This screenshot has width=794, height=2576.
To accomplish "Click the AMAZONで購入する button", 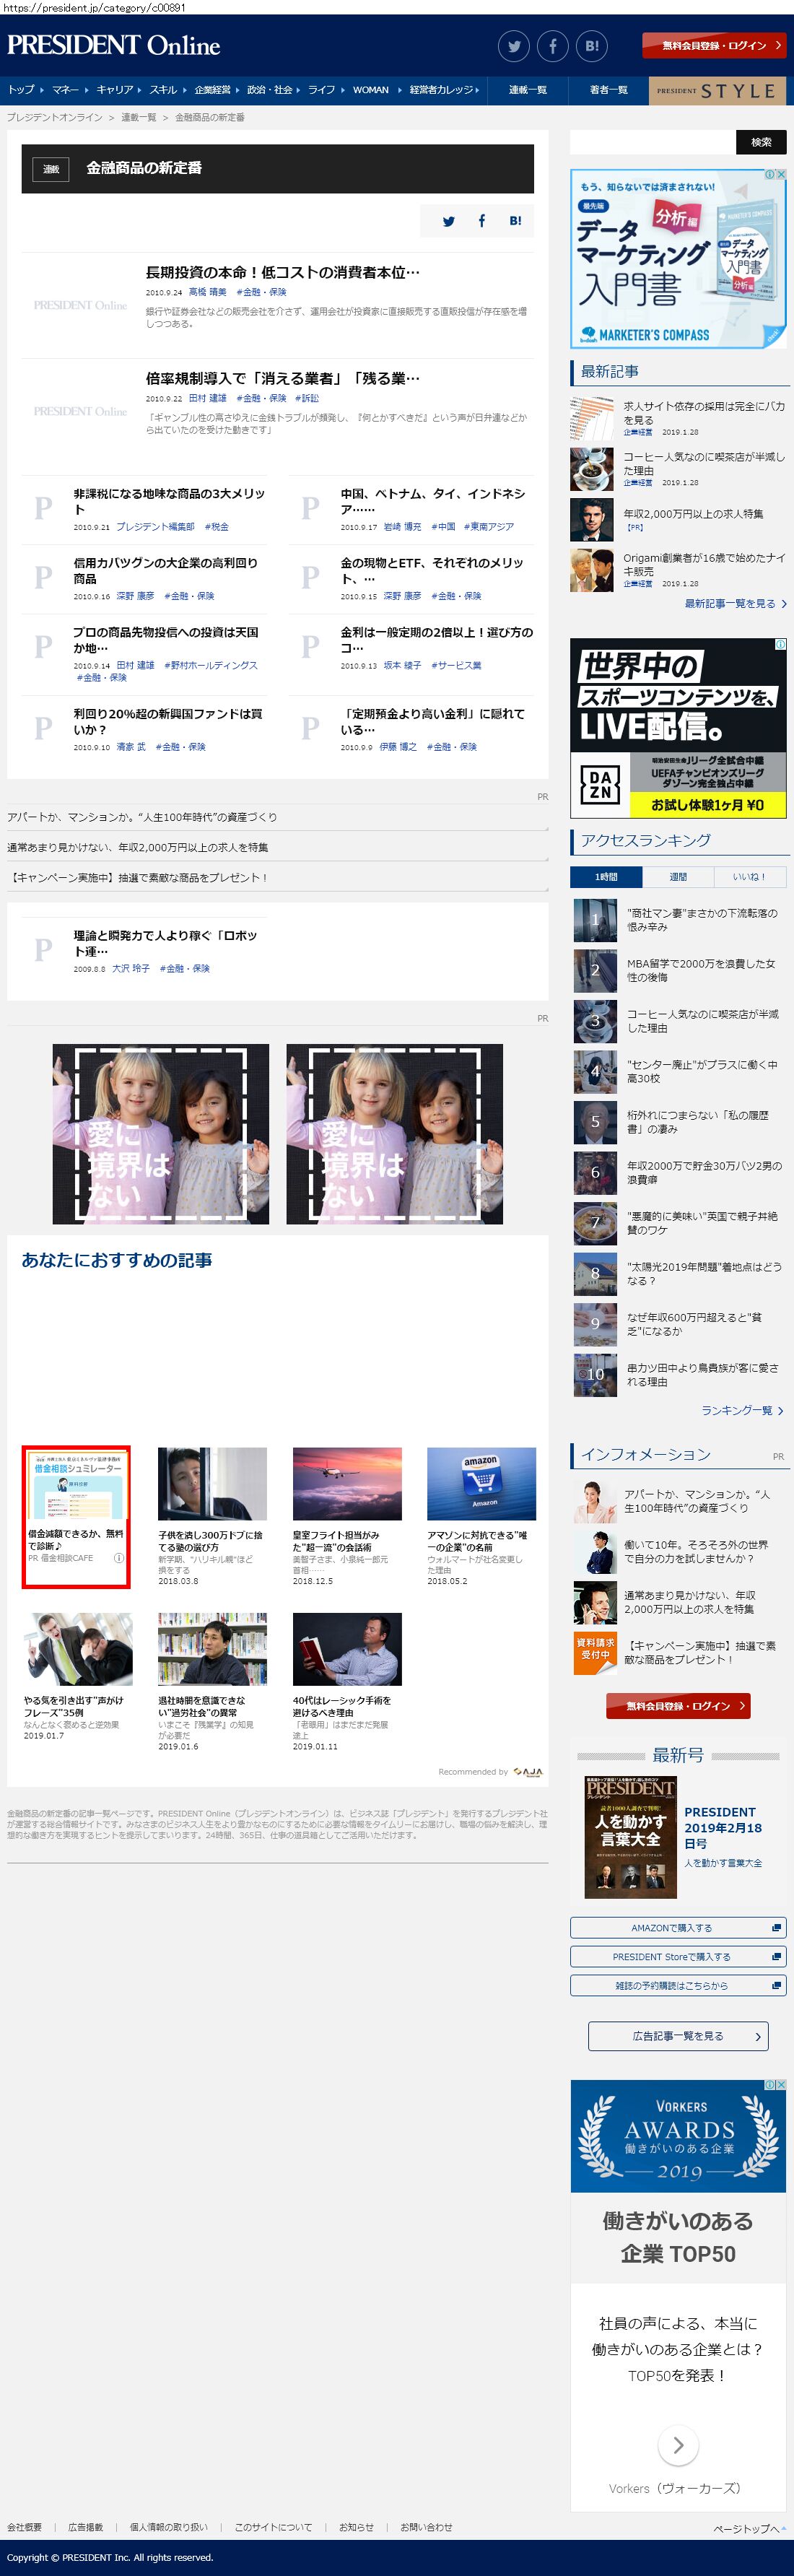I will [x=678, y=1928].
